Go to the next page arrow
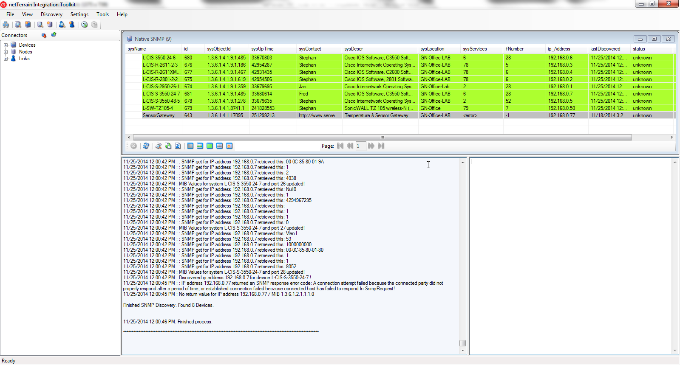This screenshot has width=680, height=365. [x=371, y=146]
